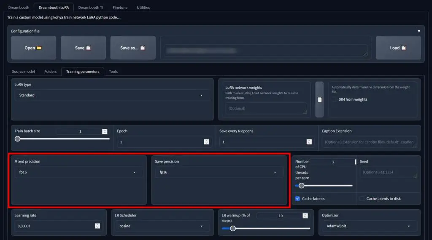Open the Save precision dropdown
432x240 pixels.
(219, 172)
